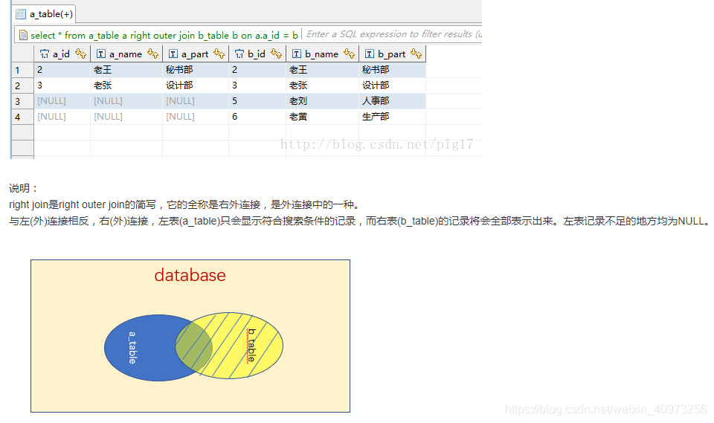Select the a_part column header
Viewport: 714px width, 423px height.
click(196, 54)
